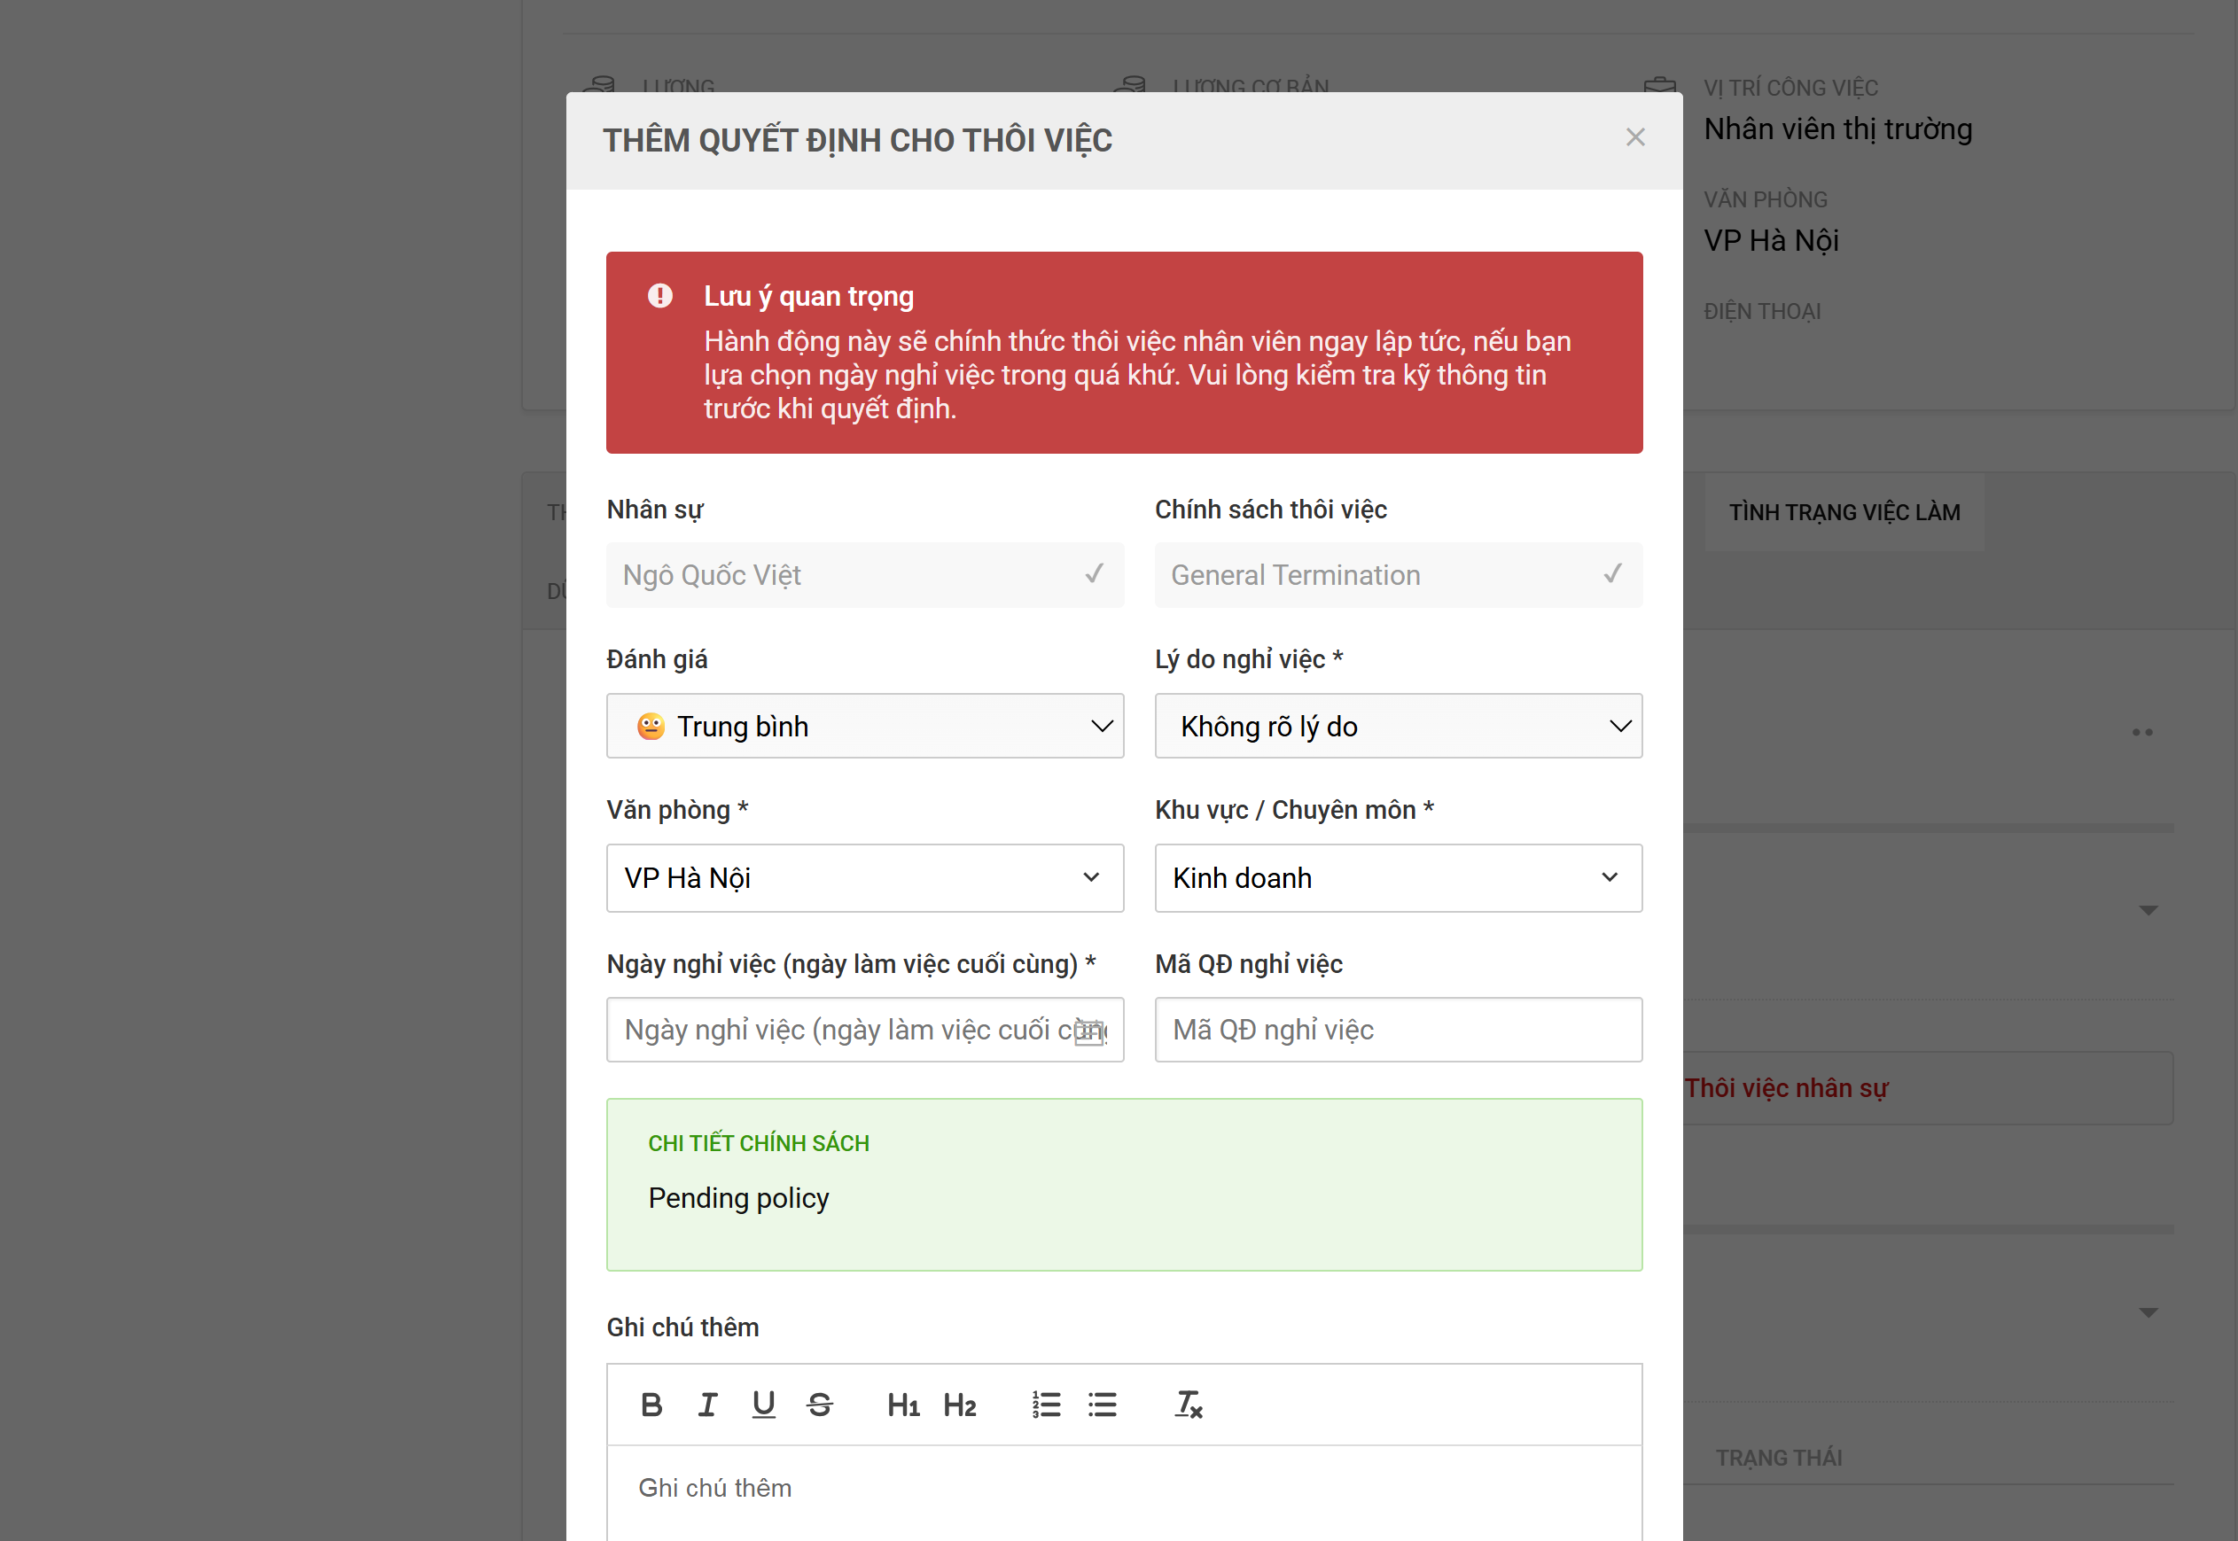The height and width of the screenshot is (1541, 2238).
Task: Clear text formatting in notes editor
Action: coord(1188,1404)
